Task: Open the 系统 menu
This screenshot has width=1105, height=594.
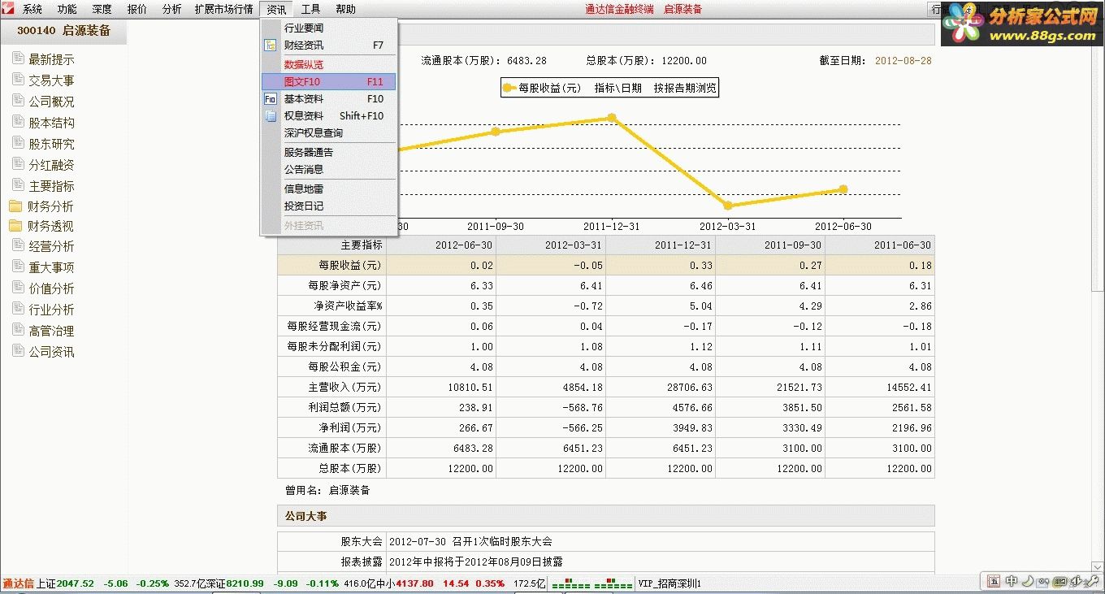Action: 32,10
